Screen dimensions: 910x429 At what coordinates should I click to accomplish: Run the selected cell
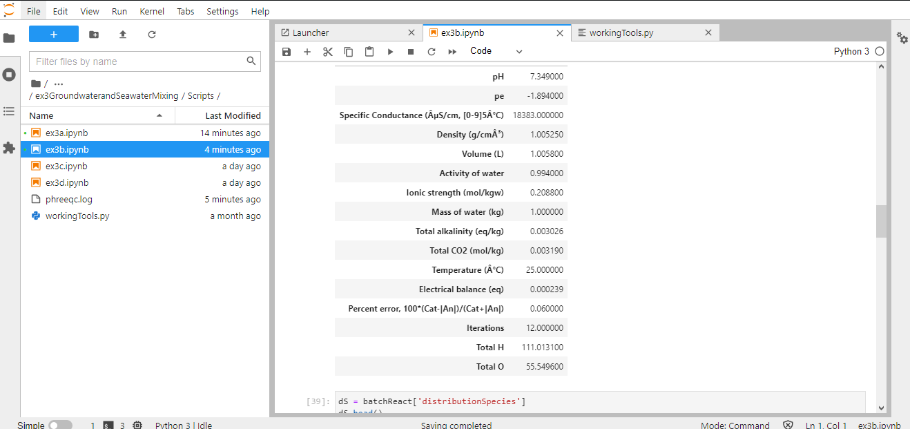coord(390,52)
